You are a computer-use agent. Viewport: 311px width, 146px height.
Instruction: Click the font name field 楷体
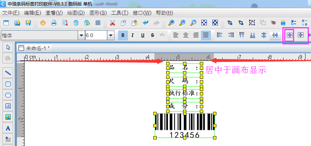tap(40, 36)
